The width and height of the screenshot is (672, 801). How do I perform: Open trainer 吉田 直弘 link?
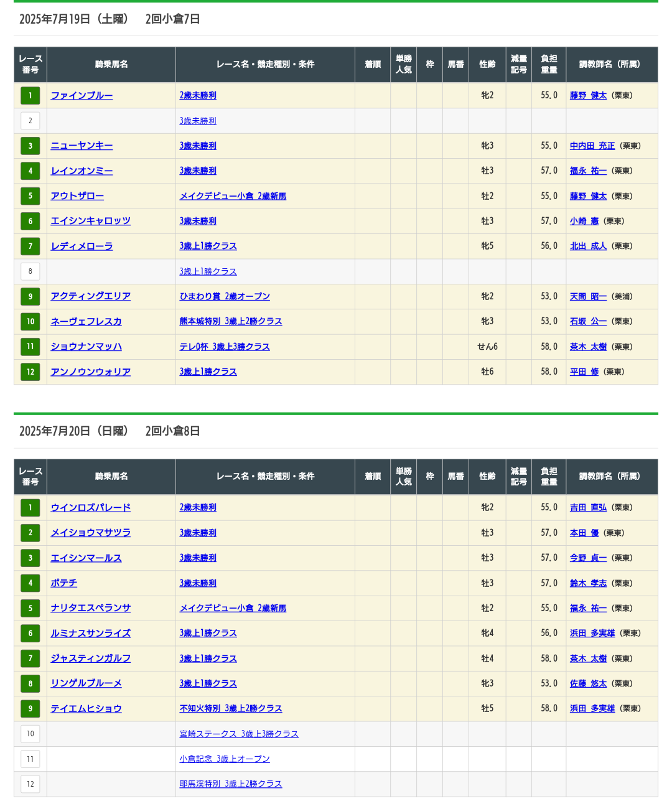click(588, 508)
